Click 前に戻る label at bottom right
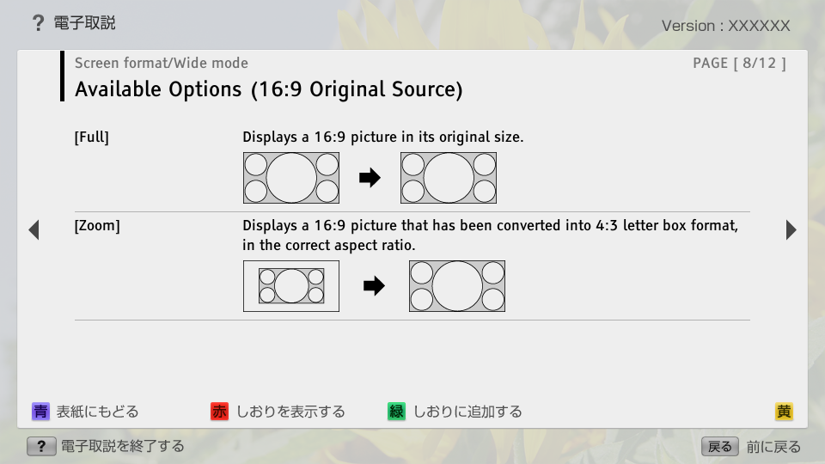Screen dimensions: 825x464 point(773,446)
